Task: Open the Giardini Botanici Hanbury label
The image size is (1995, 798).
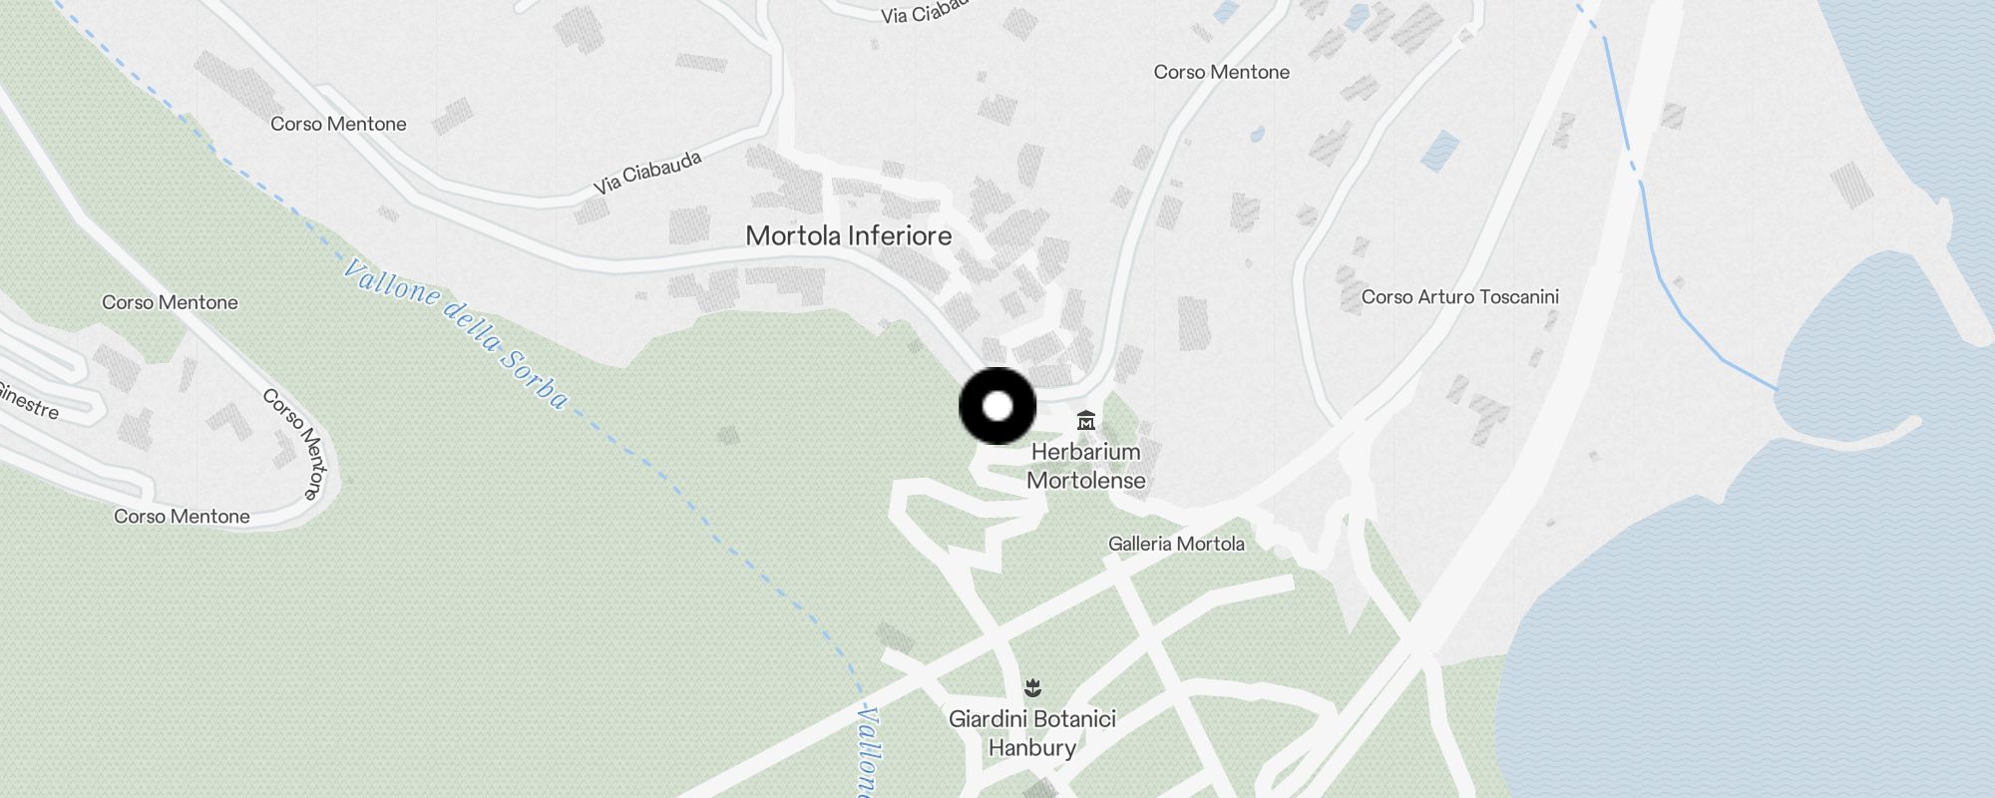Action: point(1032,733)
